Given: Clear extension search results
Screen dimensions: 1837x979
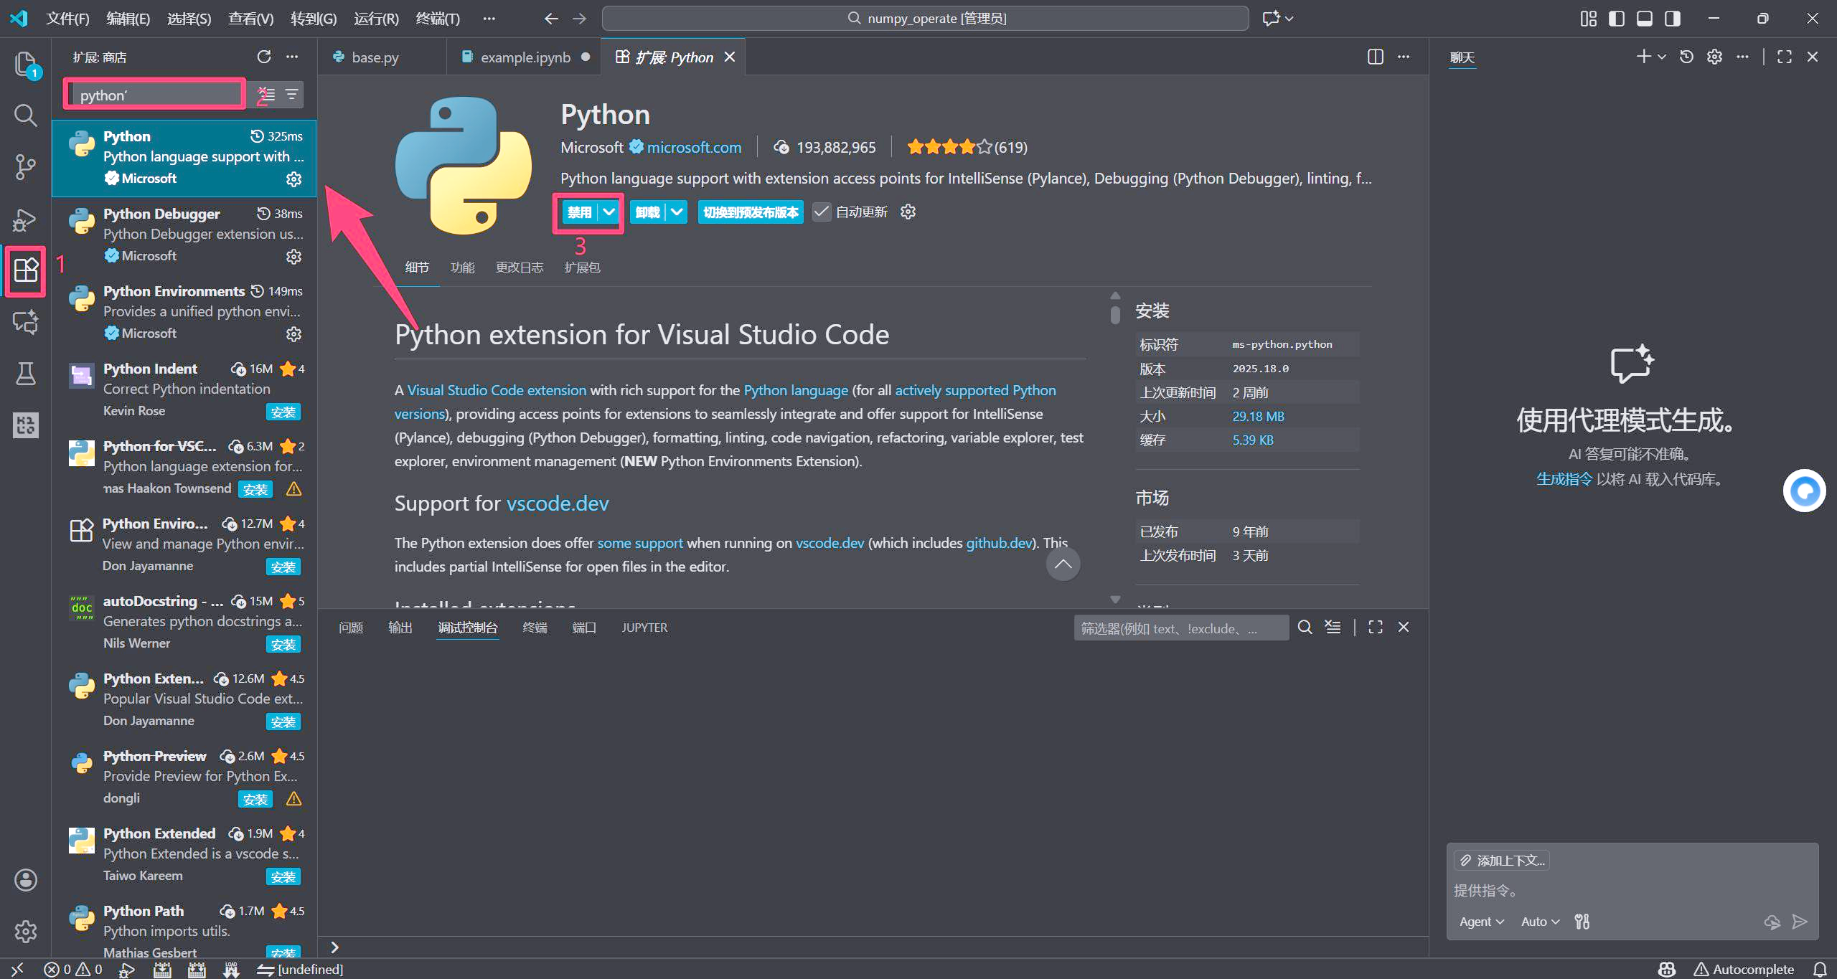Looking at the screenshot, I should [x=266, y=95].
